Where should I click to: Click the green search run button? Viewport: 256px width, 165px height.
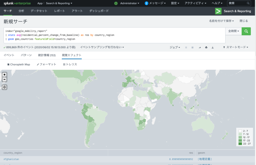(x=246, y=31)
